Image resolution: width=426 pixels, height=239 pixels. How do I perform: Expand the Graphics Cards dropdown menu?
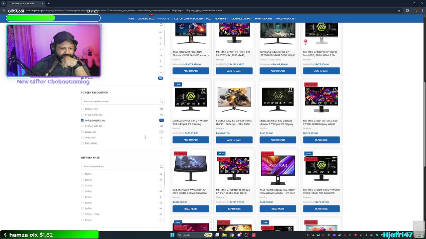tap(241, 19)
